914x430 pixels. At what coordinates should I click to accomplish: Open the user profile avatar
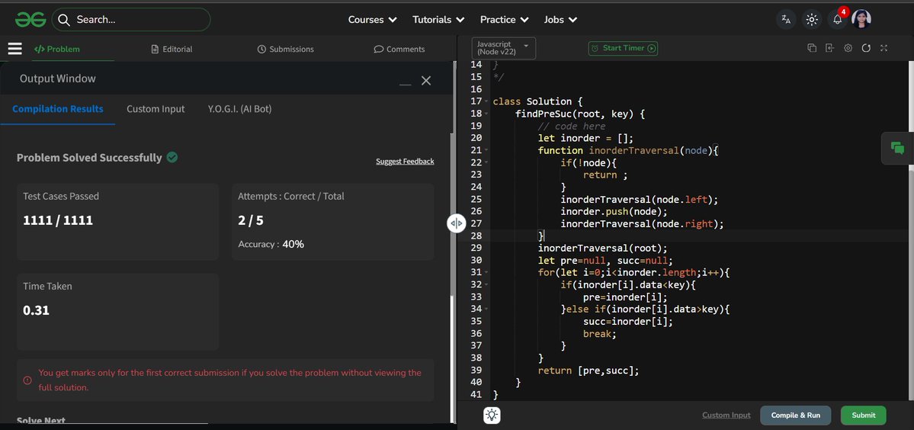(x=861, y=19)
